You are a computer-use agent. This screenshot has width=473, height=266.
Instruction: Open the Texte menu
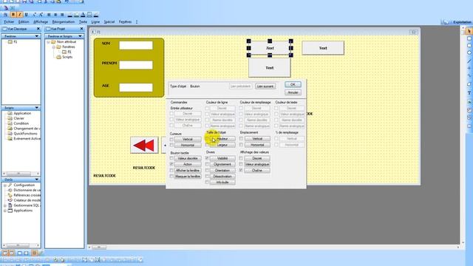(x=83, y=22)
